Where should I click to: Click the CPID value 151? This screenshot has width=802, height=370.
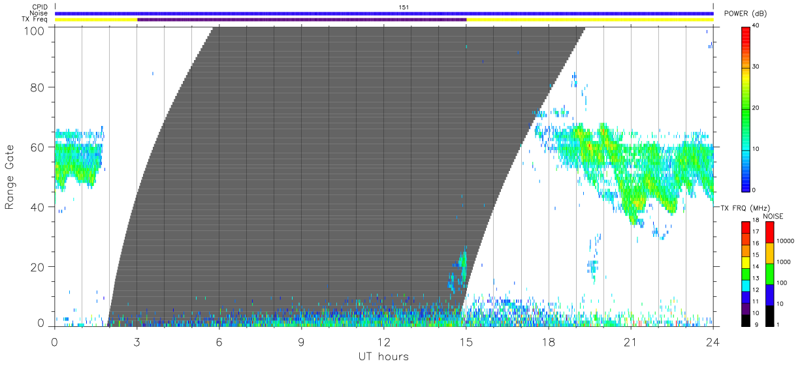(x=404, y=7)
